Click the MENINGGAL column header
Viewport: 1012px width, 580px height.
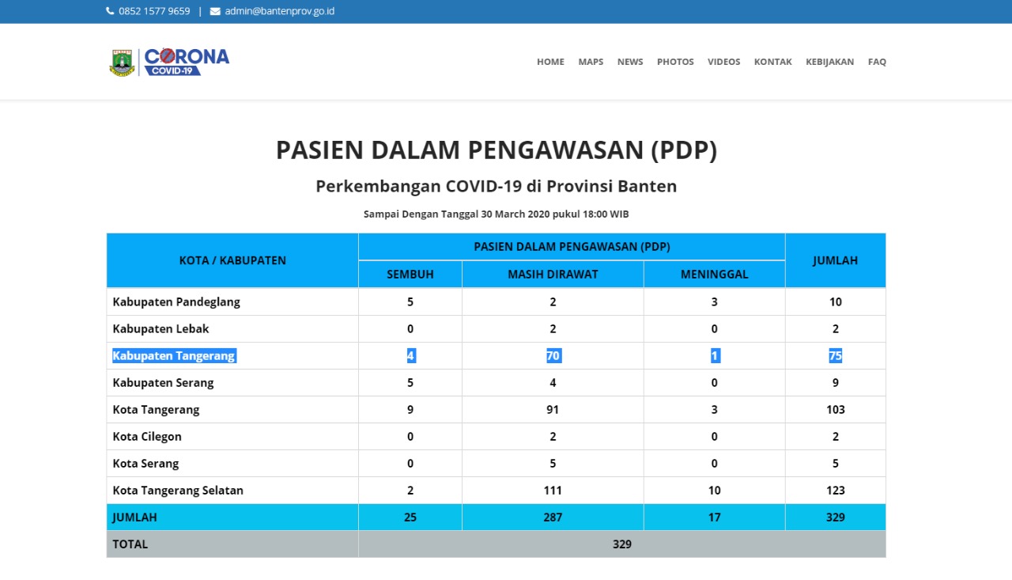[x=714, y=275]
